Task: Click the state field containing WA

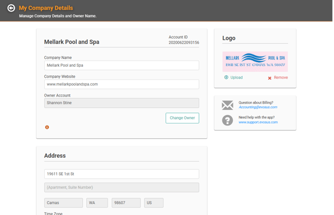Action: point(97,203)
